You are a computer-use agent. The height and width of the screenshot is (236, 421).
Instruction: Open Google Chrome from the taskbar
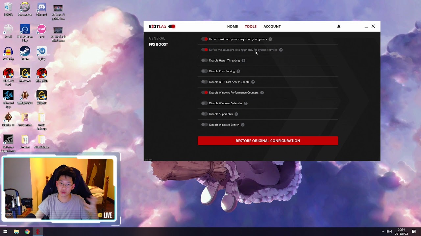[x=27, y=232]
